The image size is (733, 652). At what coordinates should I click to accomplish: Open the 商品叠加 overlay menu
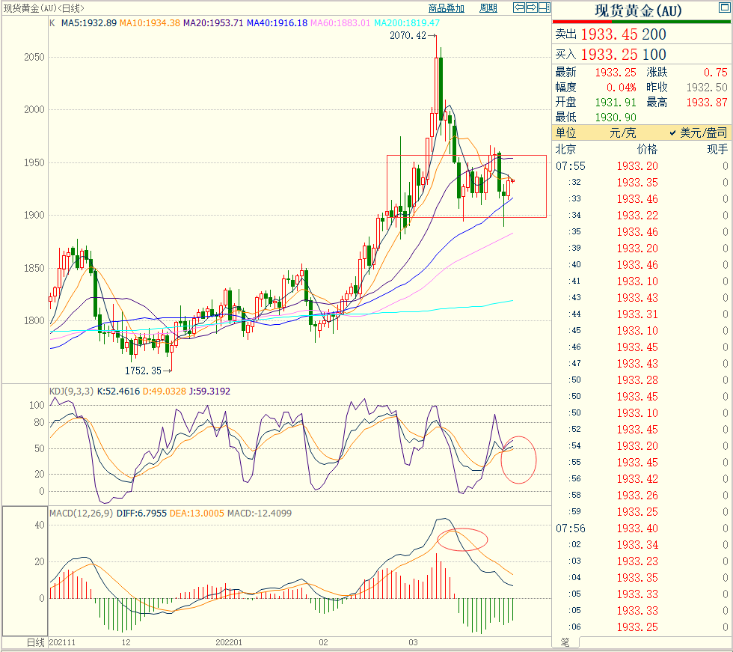coord(447,8)
